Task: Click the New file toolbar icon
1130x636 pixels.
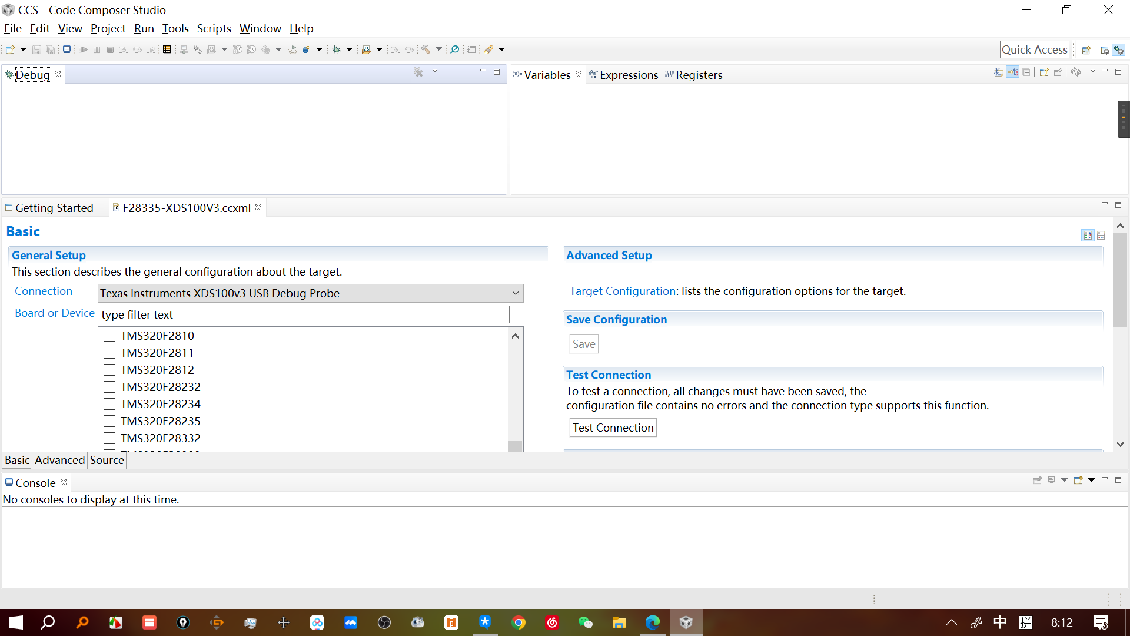Action: click(x=10, y=49)
